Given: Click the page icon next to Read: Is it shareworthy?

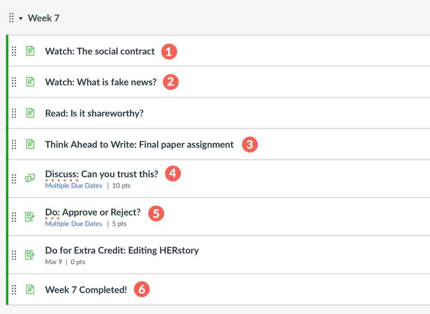Looking at the screenshot, I should click(30, 113).
